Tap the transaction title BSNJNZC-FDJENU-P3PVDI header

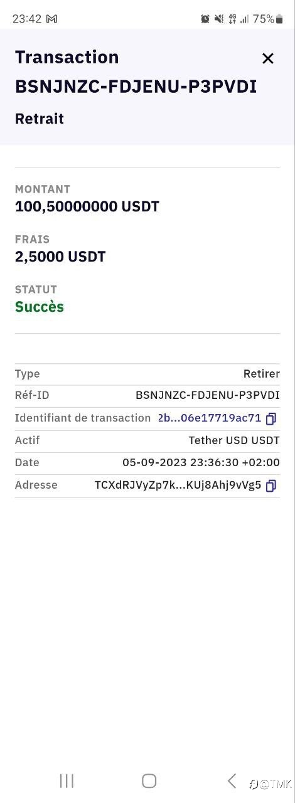tap(136, 87)
